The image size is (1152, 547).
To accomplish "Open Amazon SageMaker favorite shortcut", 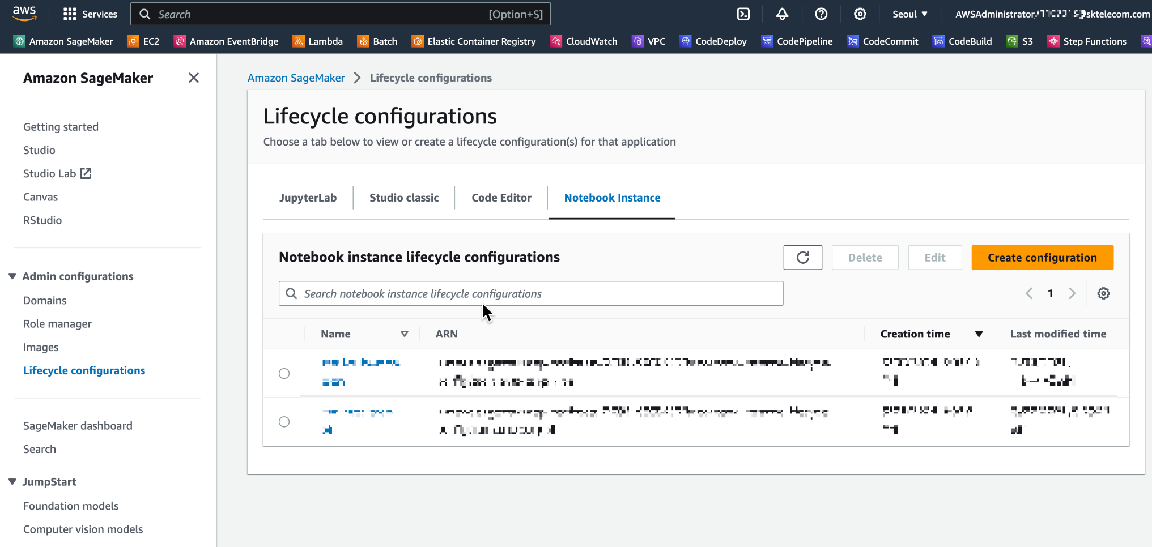I will pos(63,41).
